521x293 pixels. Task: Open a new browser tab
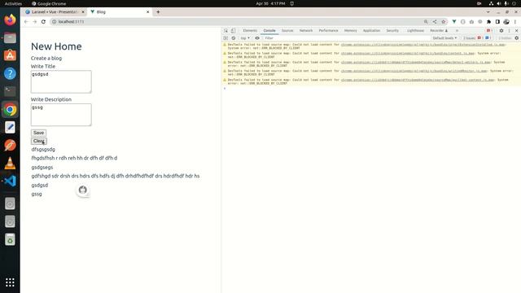tap(158, 12)
